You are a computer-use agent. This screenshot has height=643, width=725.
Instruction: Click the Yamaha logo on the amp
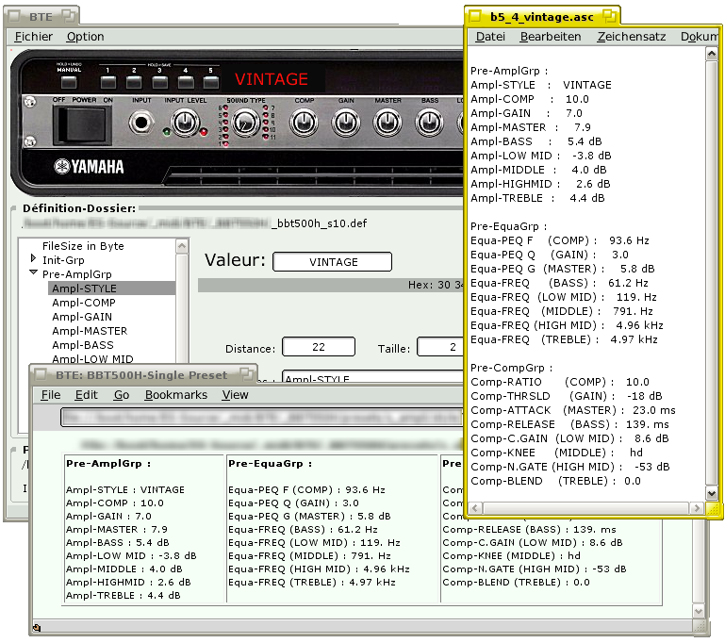click(89, 167)
